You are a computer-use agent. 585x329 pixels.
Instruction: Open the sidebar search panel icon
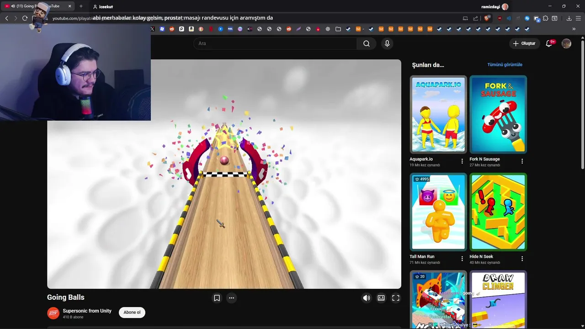(x=554, y=18)
